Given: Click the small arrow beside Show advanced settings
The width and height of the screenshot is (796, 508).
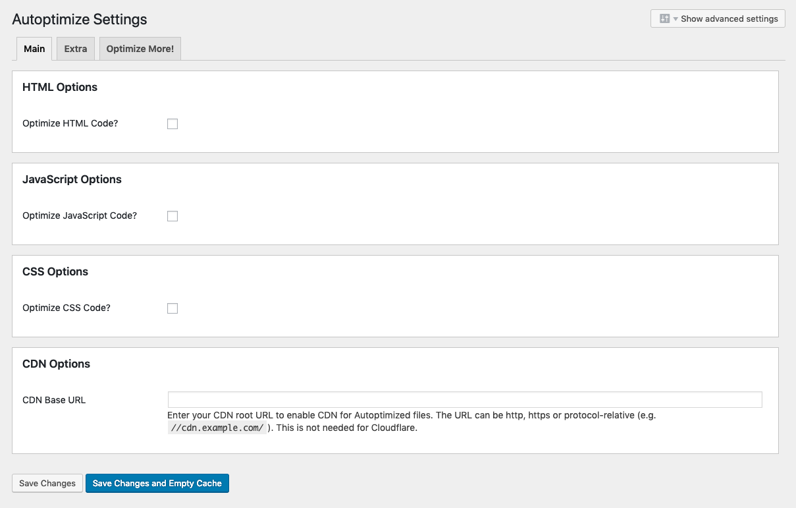Looking at the screenshot, I should tap(676, 19).
